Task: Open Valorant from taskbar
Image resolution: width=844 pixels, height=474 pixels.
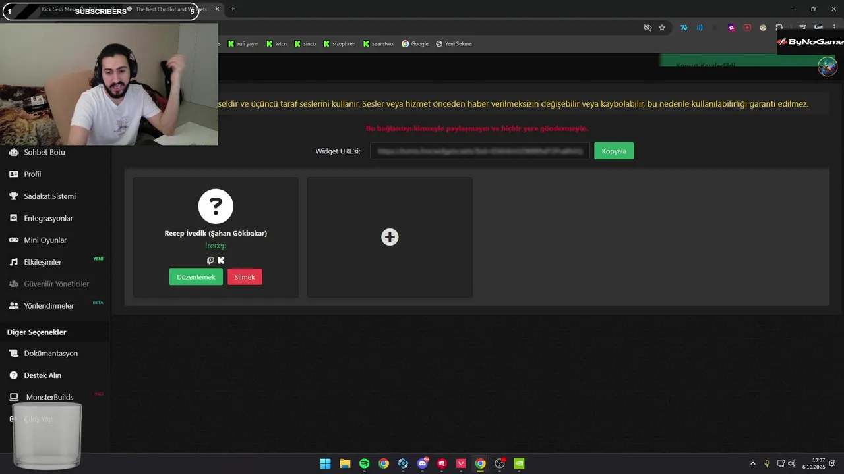Action: pyautogui.click(x=461, y=463)
